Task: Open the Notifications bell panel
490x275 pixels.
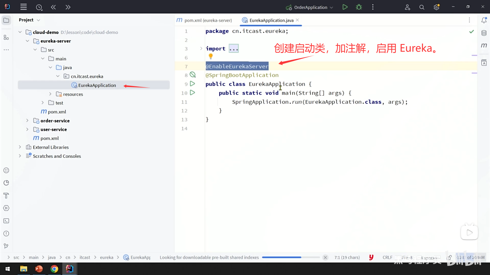Action: click(x=484, y=20)
